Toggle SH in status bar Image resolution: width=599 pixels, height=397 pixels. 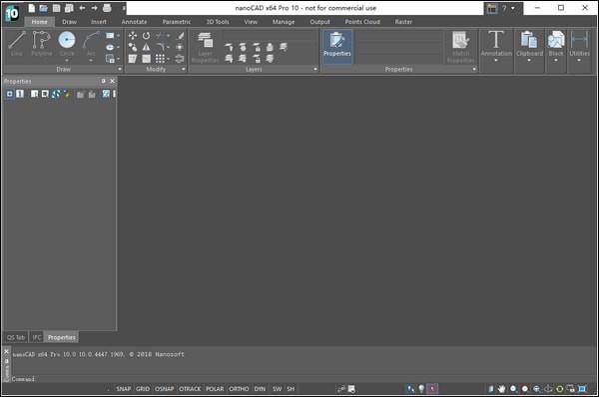point(291,389)
